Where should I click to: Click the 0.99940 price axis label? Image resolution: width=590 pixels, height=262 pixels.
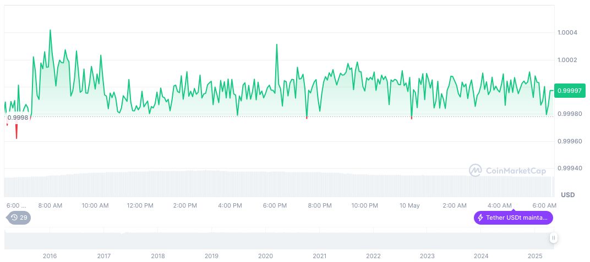(569, 168)
